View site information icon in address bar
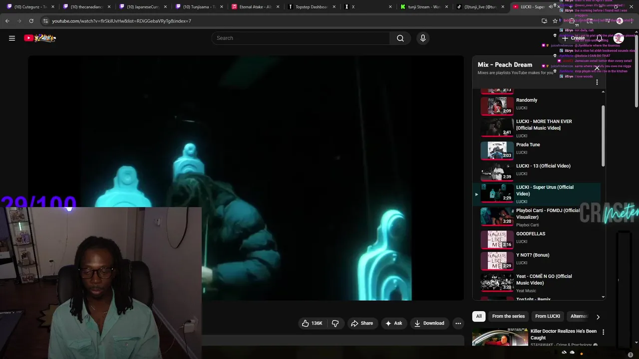Image resolution: width=639 pixels, height=359 pixels. (45, 21)
